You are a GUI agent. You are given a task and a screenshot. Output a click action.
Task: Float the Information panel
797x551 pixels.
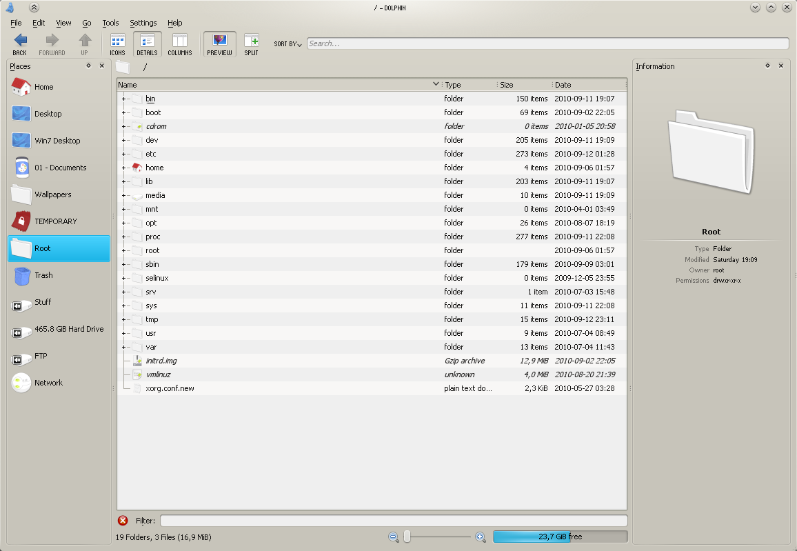pyautogui.click(x=767, y=66)
